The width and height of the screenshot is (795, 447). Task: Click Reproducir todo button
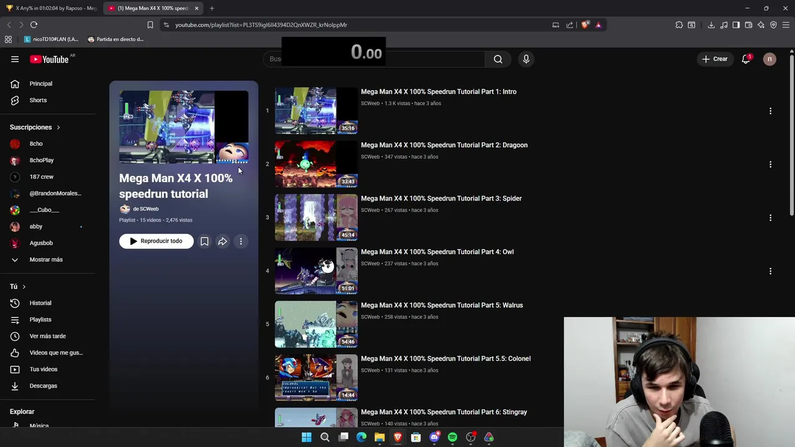[157, 241]
